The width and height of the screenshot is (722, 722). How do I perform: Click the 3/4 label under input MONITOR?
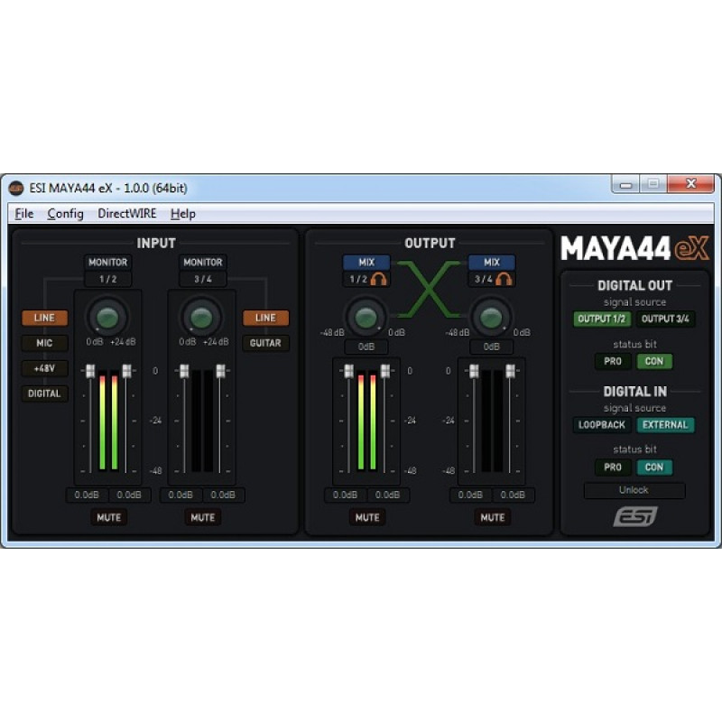[x=202, y=279]
